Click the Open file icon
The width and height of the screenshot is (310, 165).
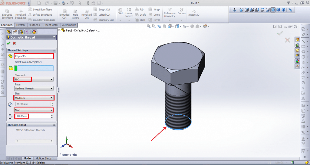47,3
